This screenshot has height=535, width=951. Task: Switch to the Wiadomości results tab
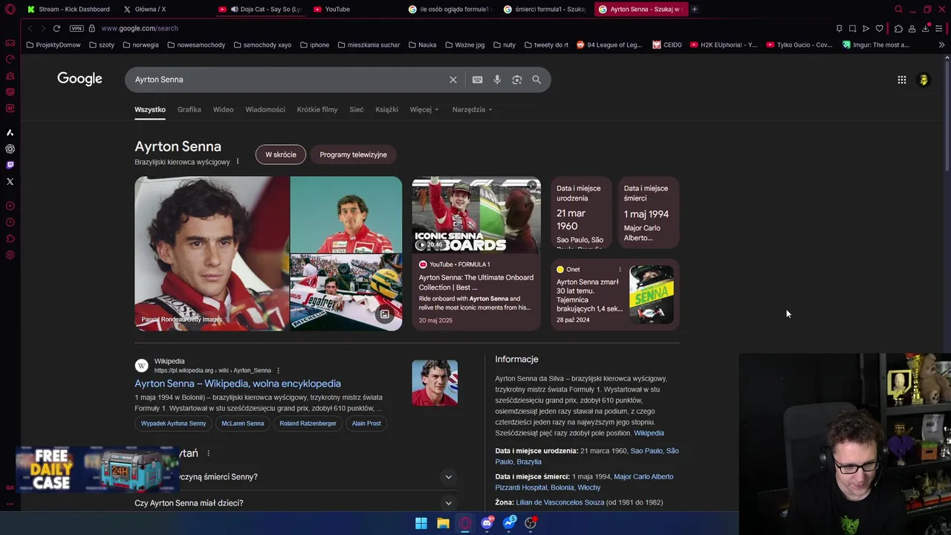(x=265, y=109)
